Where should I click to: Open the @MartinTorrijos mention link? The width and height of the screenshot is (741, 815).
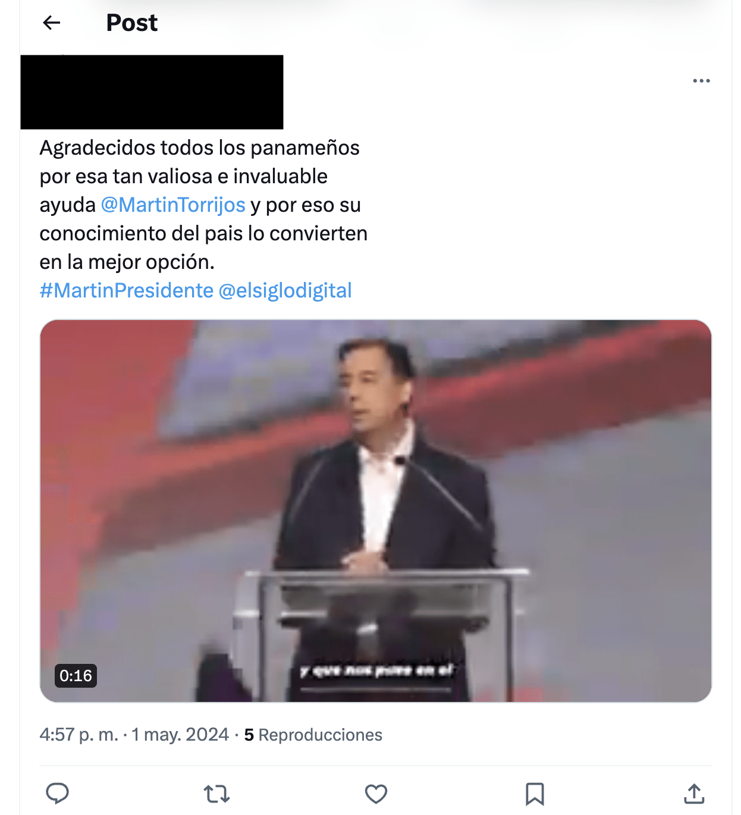coord(173,205)
